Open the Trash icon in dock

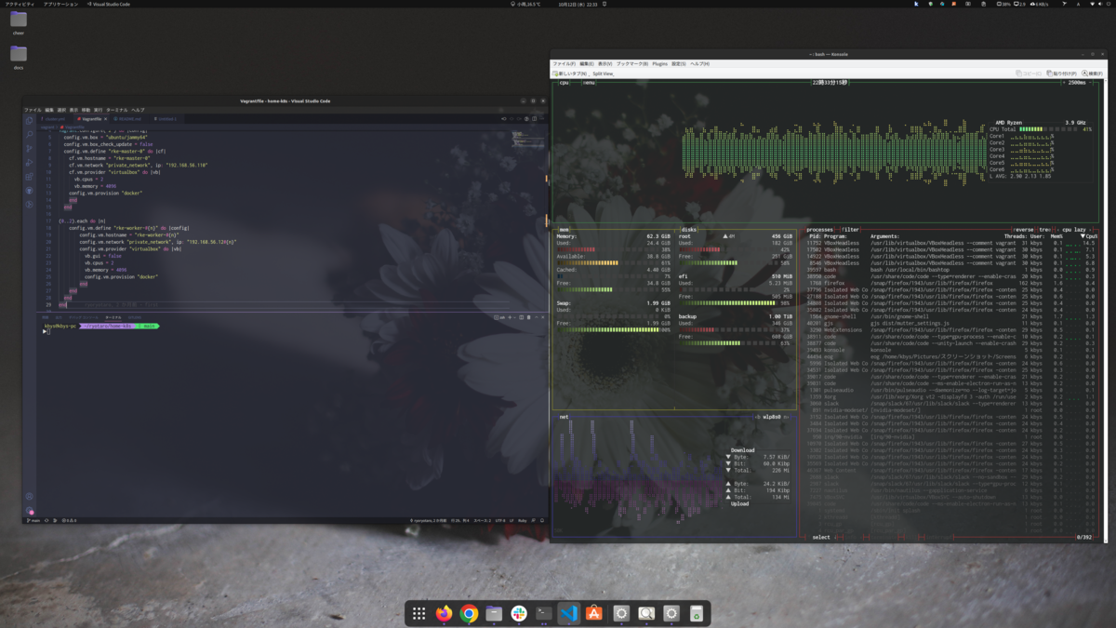click(696, 613)
